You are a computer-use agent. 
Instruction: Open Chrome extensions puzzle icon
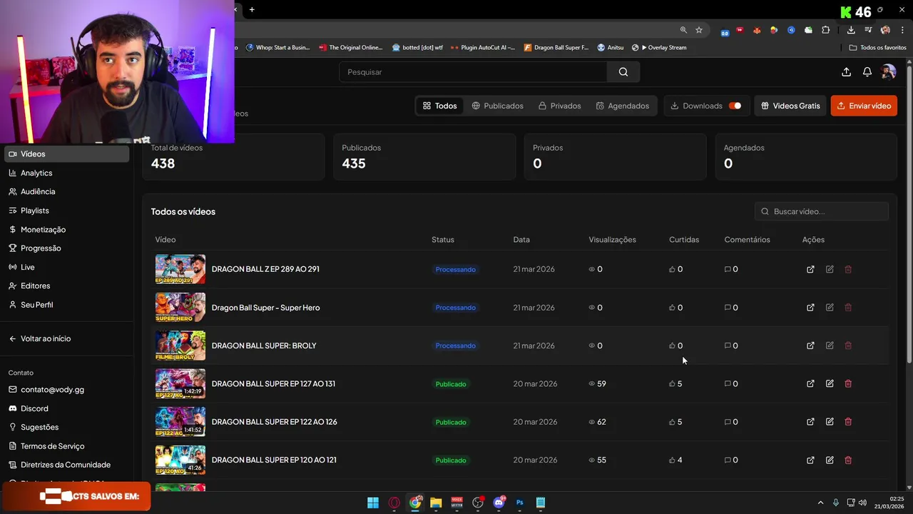point(826,30)
